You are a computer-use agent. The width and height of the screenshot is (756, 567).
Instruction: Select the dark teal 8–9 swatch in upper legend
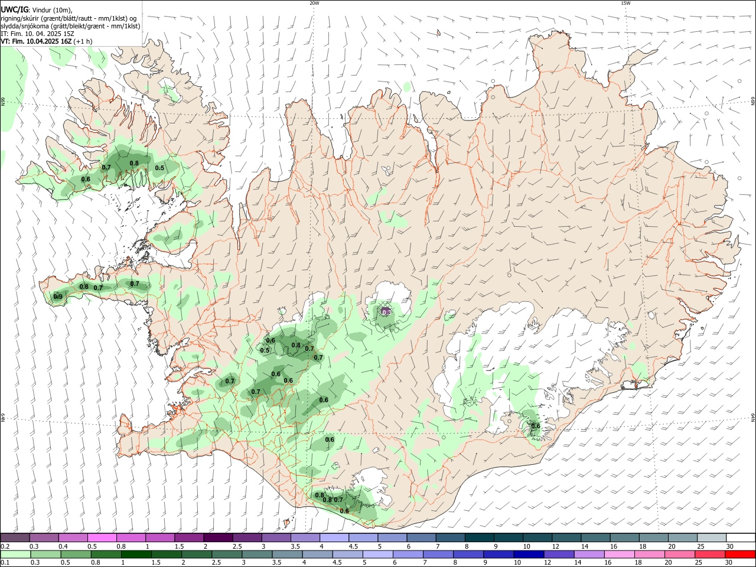[480, 537]
